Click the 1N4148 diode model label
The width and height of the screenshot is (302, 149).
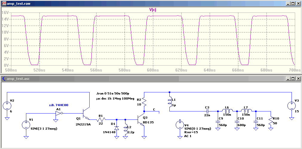click(109, 132)
